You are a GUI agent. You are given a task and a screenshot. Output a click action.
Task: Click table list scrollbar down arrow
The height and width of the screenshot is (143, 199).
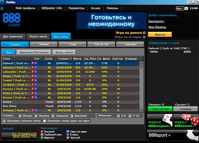(141, 110)
